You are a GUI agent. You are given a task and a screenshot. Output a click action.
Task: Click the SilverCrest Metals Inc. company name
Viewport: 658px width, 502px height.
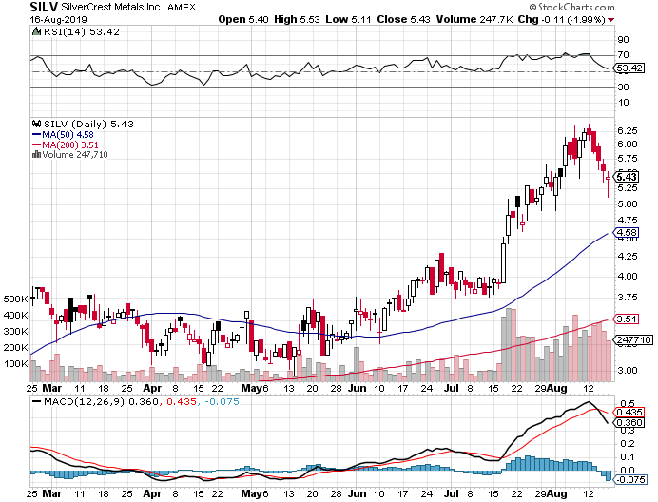pyautogui.click(x=112, y=8)
